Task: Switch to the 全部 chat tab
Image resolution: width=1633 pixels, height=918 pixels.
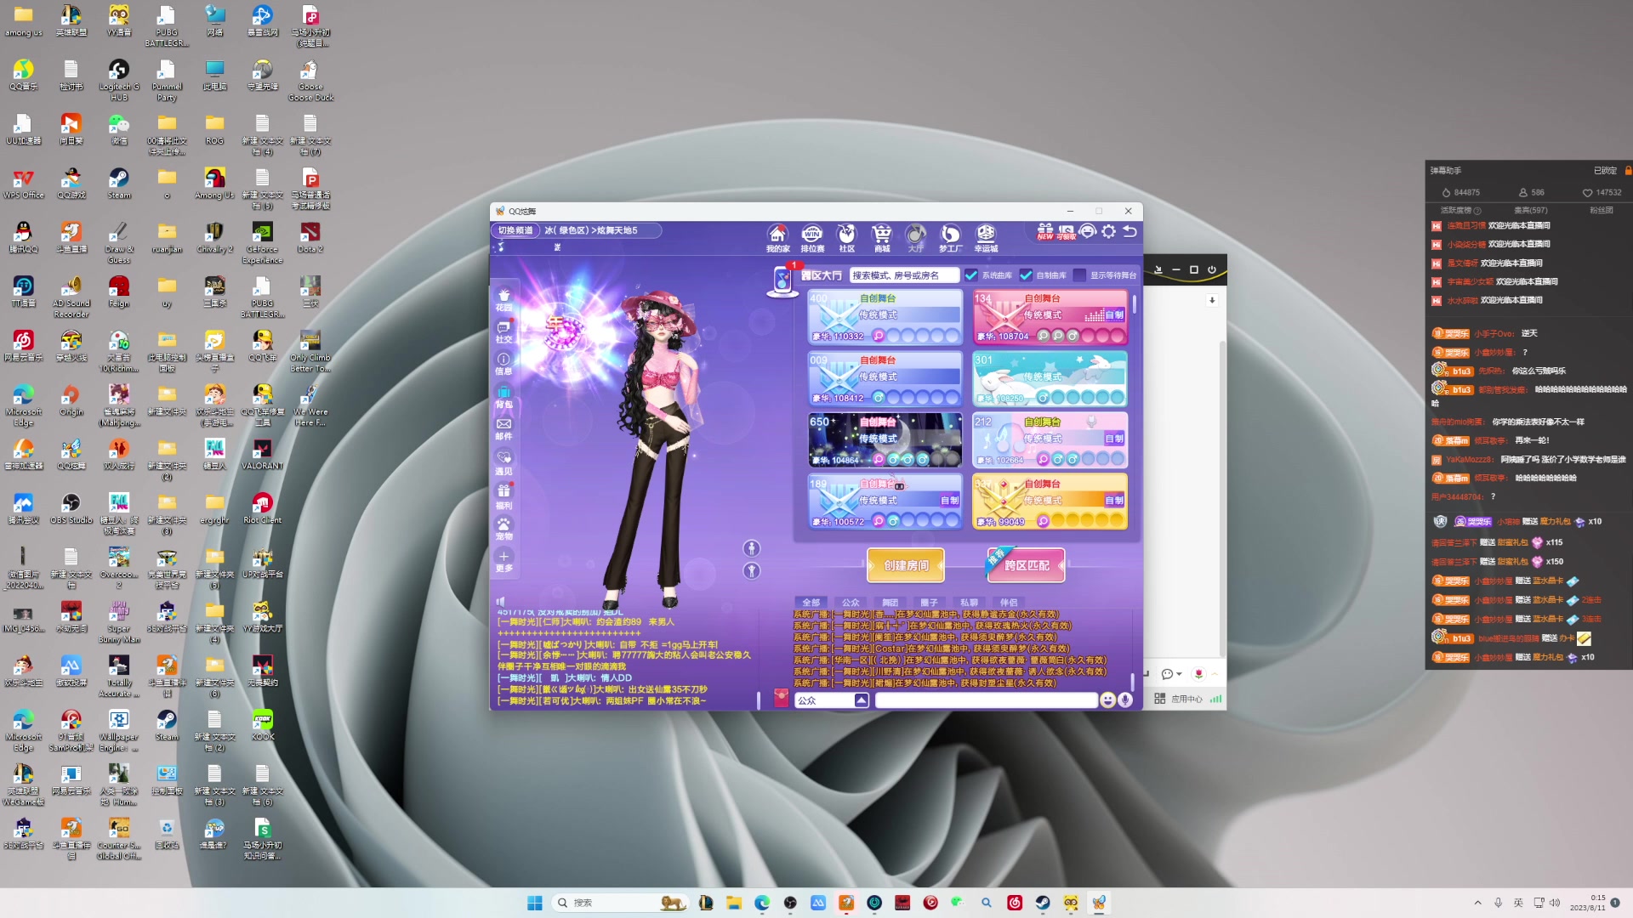Action: (x=811, y=603)
